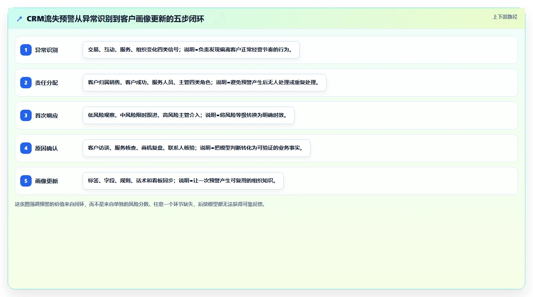533x297 pixels.
Task: Click the description box starting with 标签、字段、规则
Action: click(x=183, y=181)
